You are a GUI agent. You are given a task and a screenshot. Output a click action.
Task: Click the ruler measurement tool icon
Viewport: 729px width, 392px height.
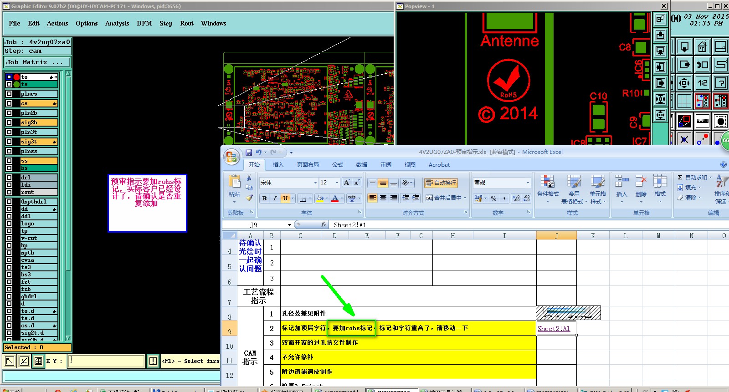pos(702,121)
